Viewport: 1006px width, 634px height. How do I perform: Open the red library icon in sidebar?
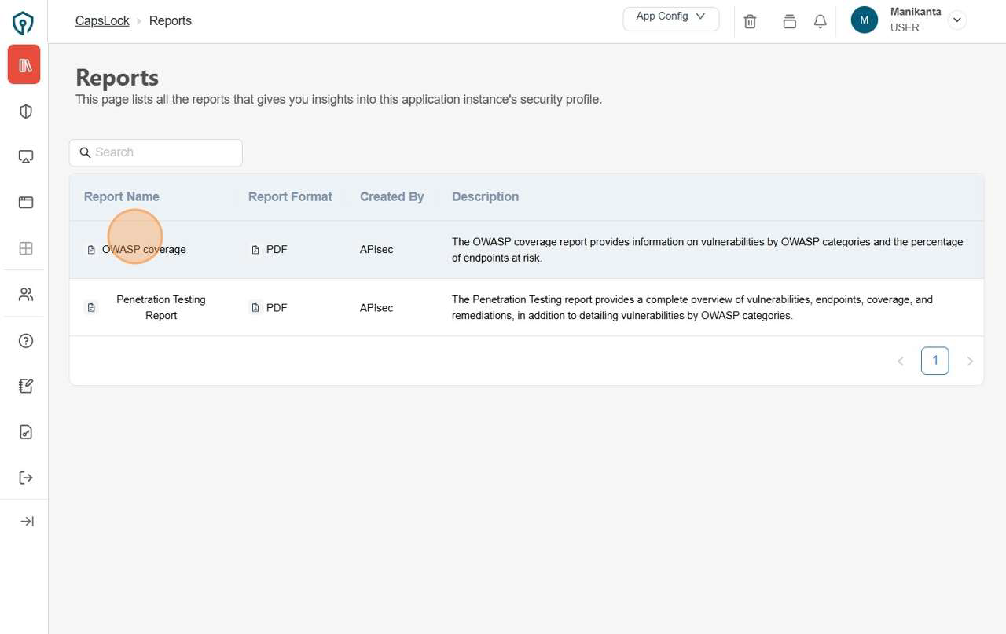point(24,65)
